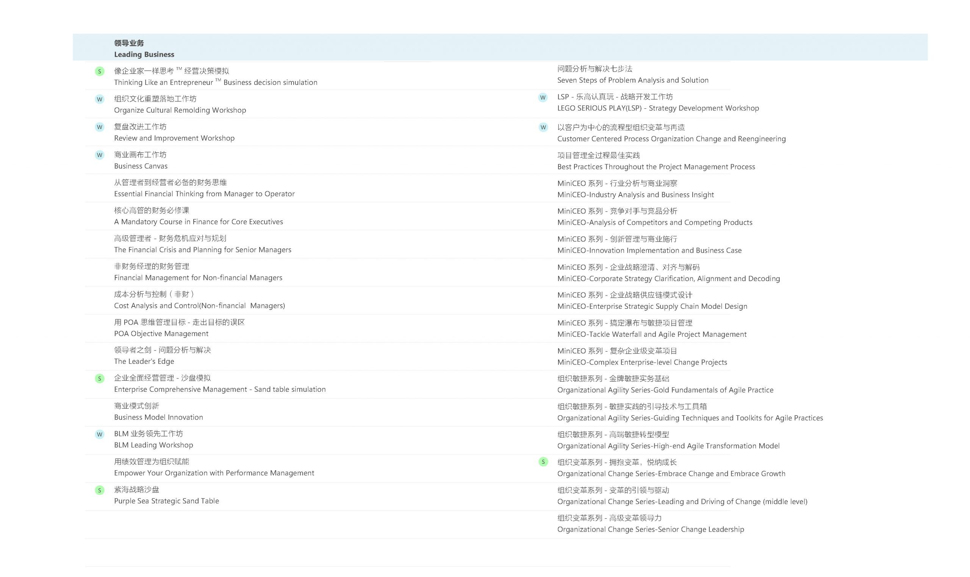Click W badge beside Review and Improvement Workshop
Screen dimensions: 970x577
(100, 127)
